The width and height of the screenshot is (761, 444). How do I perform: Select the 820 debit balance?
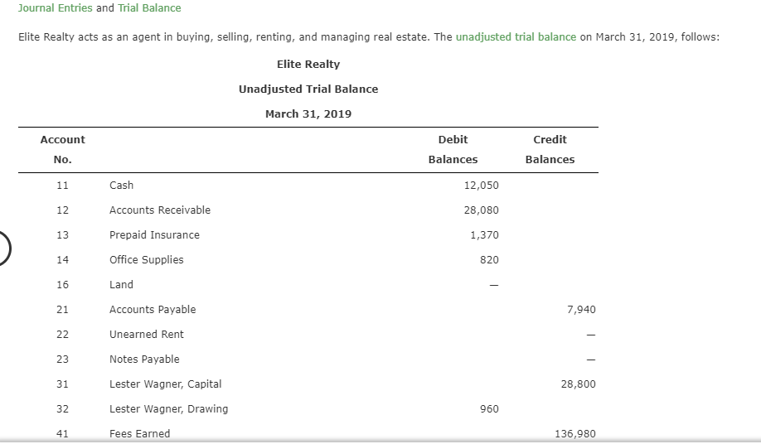click(x=489, y=260)
